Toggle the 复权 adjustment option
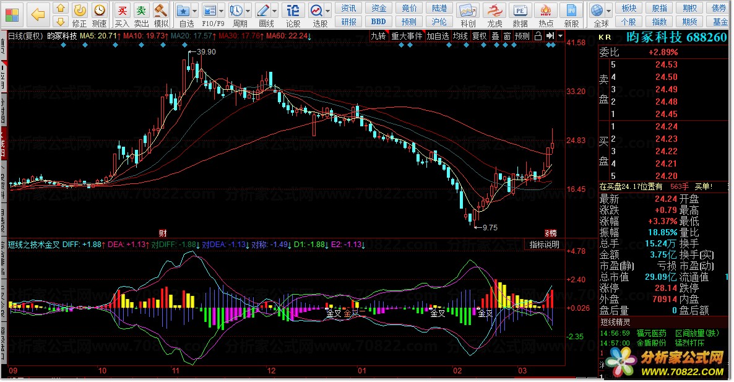The height and width of the screenshot is (382, 734). coord(479,36)
